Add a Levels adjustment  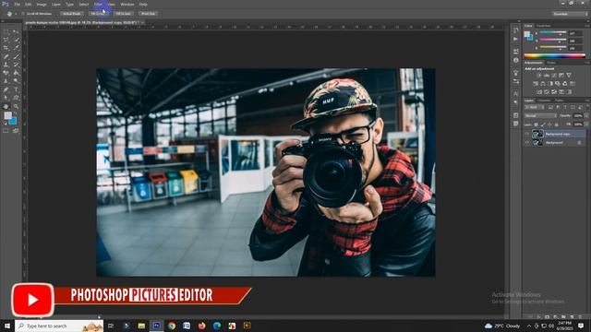tap(547, 76)
